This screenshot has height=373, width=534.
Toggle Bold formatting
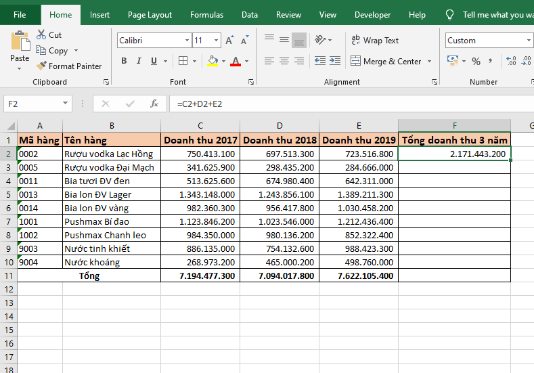tap(124, 62)
